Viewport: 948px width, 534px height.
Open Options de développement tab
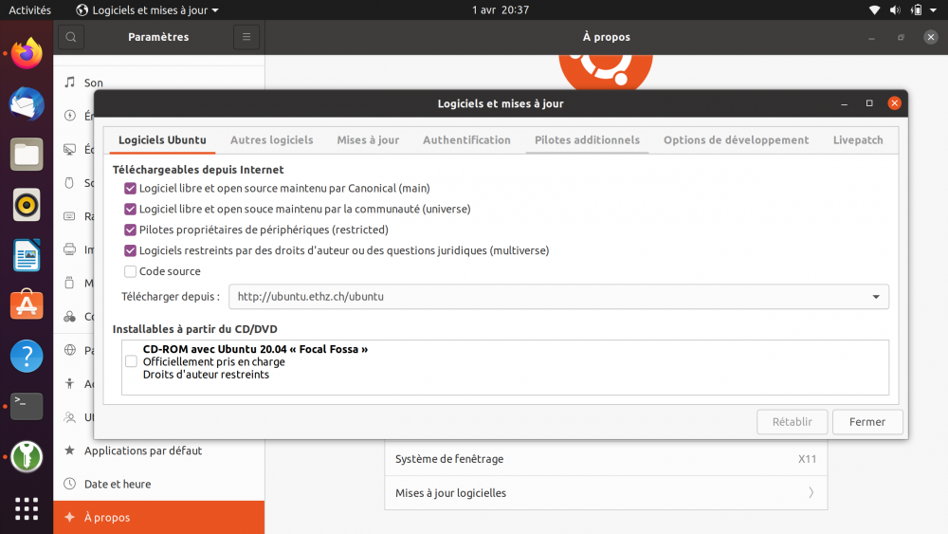[736, 140]
